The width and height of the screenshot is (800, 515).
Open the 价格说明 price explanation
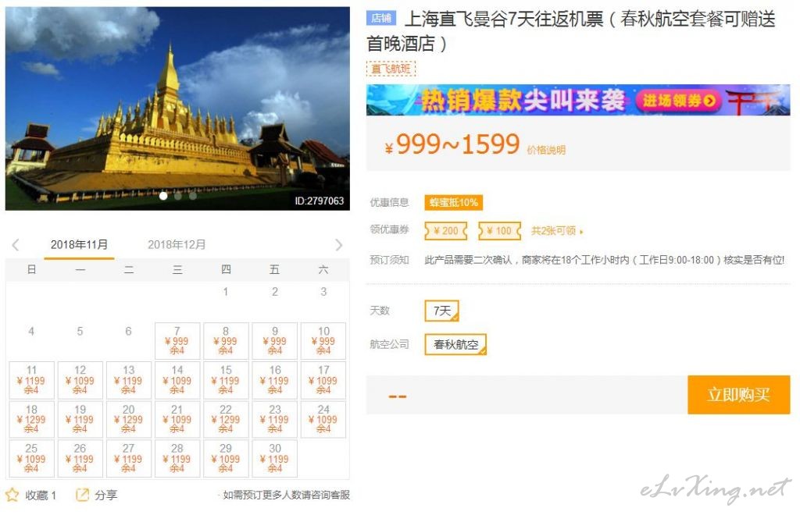(x=546, y=150)
